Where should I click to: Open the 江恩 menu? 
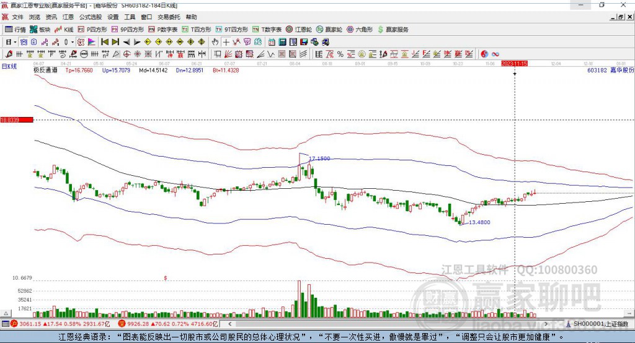click(x=68, y=17)
